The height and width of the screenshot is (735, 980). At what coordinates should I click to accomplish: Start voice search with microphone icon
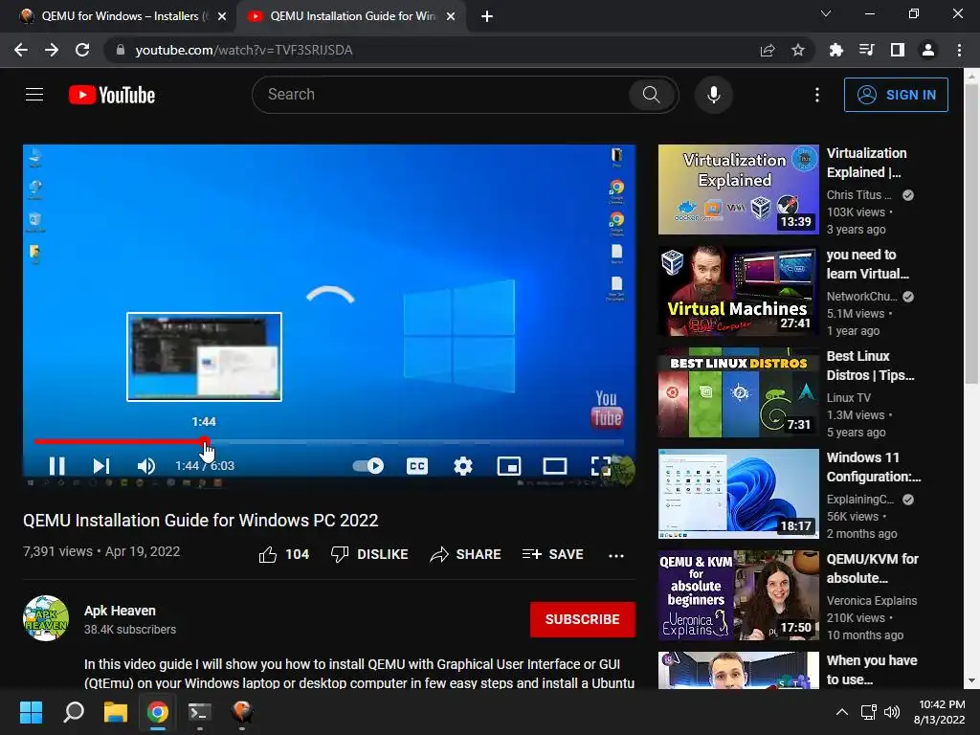[714, 95]
